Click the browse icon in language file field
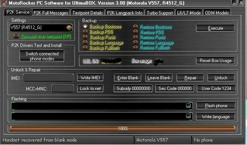Screen dimensions: 247x145 [188, 116]
